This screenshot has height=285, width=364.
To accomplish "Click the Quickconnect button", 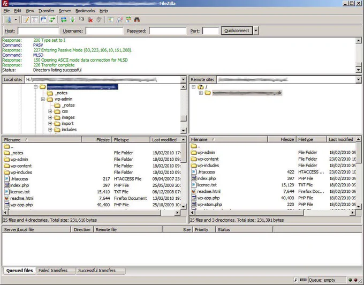I will (x=237, y=31).
